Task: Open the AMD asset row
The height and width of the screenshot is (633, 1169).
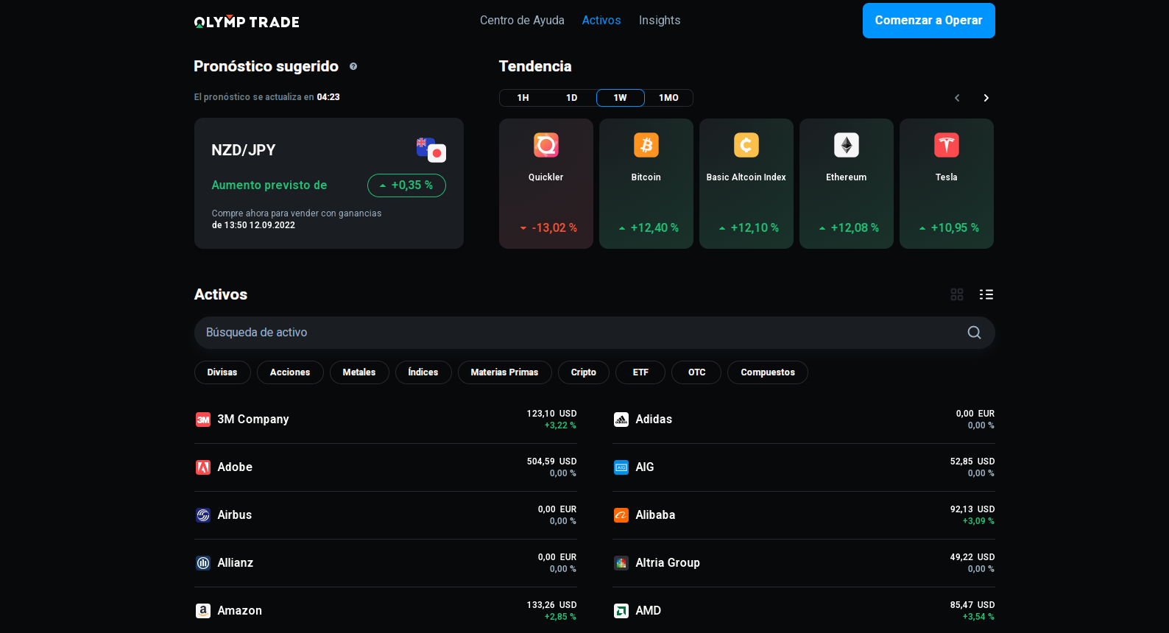Action: (x=804, y=611)
